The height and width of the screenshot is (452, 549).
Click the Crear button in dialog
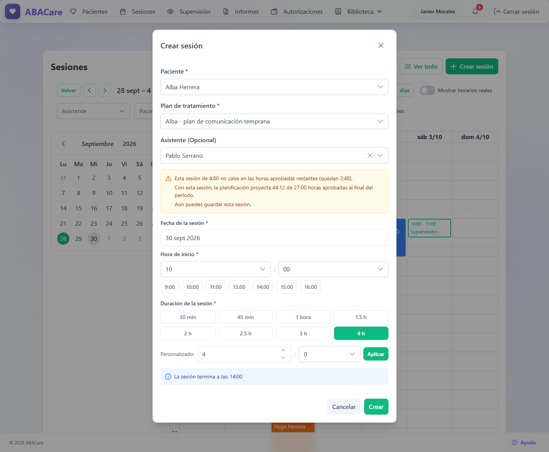[x=376, y=407]
